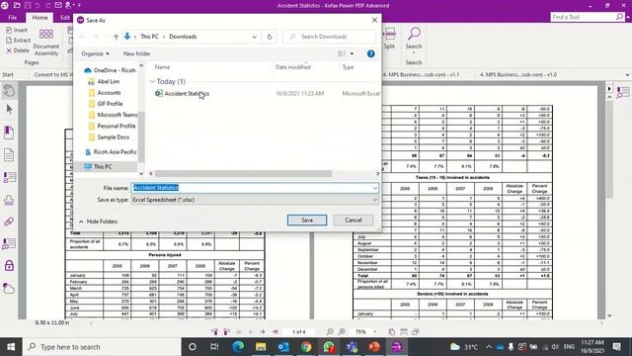Click the horizontal scrollbar in file list
632x356 pixels.
click(243, 174)
